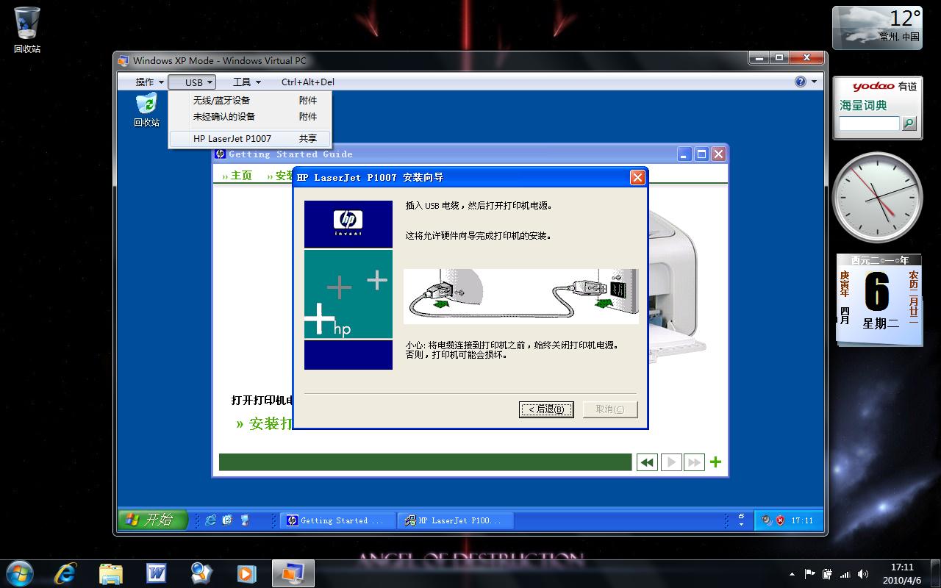Image resolution: width=941 pixels, height=588 pixels.
Task: Open the search magnifier app on taskbar
Action: [201, 573]
